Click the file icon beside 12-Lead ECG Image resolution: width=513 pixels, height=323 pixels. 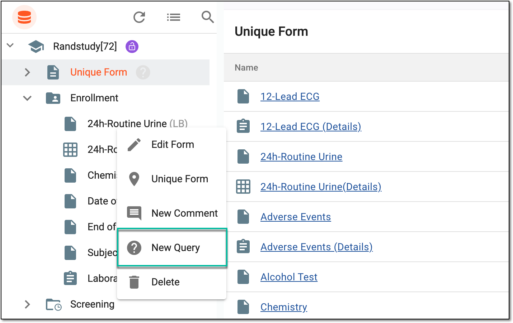(243, 97)
